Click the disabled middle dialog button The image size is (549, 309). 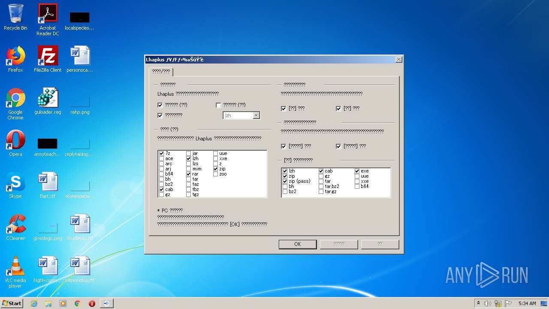pos(339,244)
